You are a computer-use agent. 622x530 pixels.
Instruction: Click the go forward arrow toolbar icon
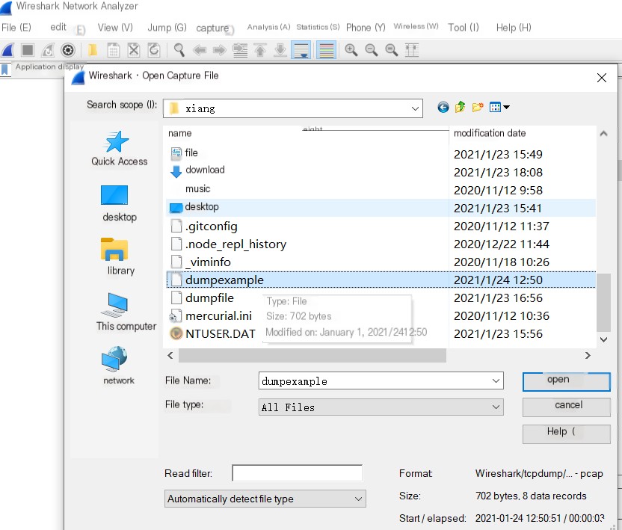tap(219, 50)
